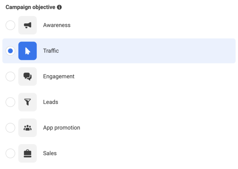Select the Awareness radio button
This screenshot has width=238, height=169.
click(10, 25)
